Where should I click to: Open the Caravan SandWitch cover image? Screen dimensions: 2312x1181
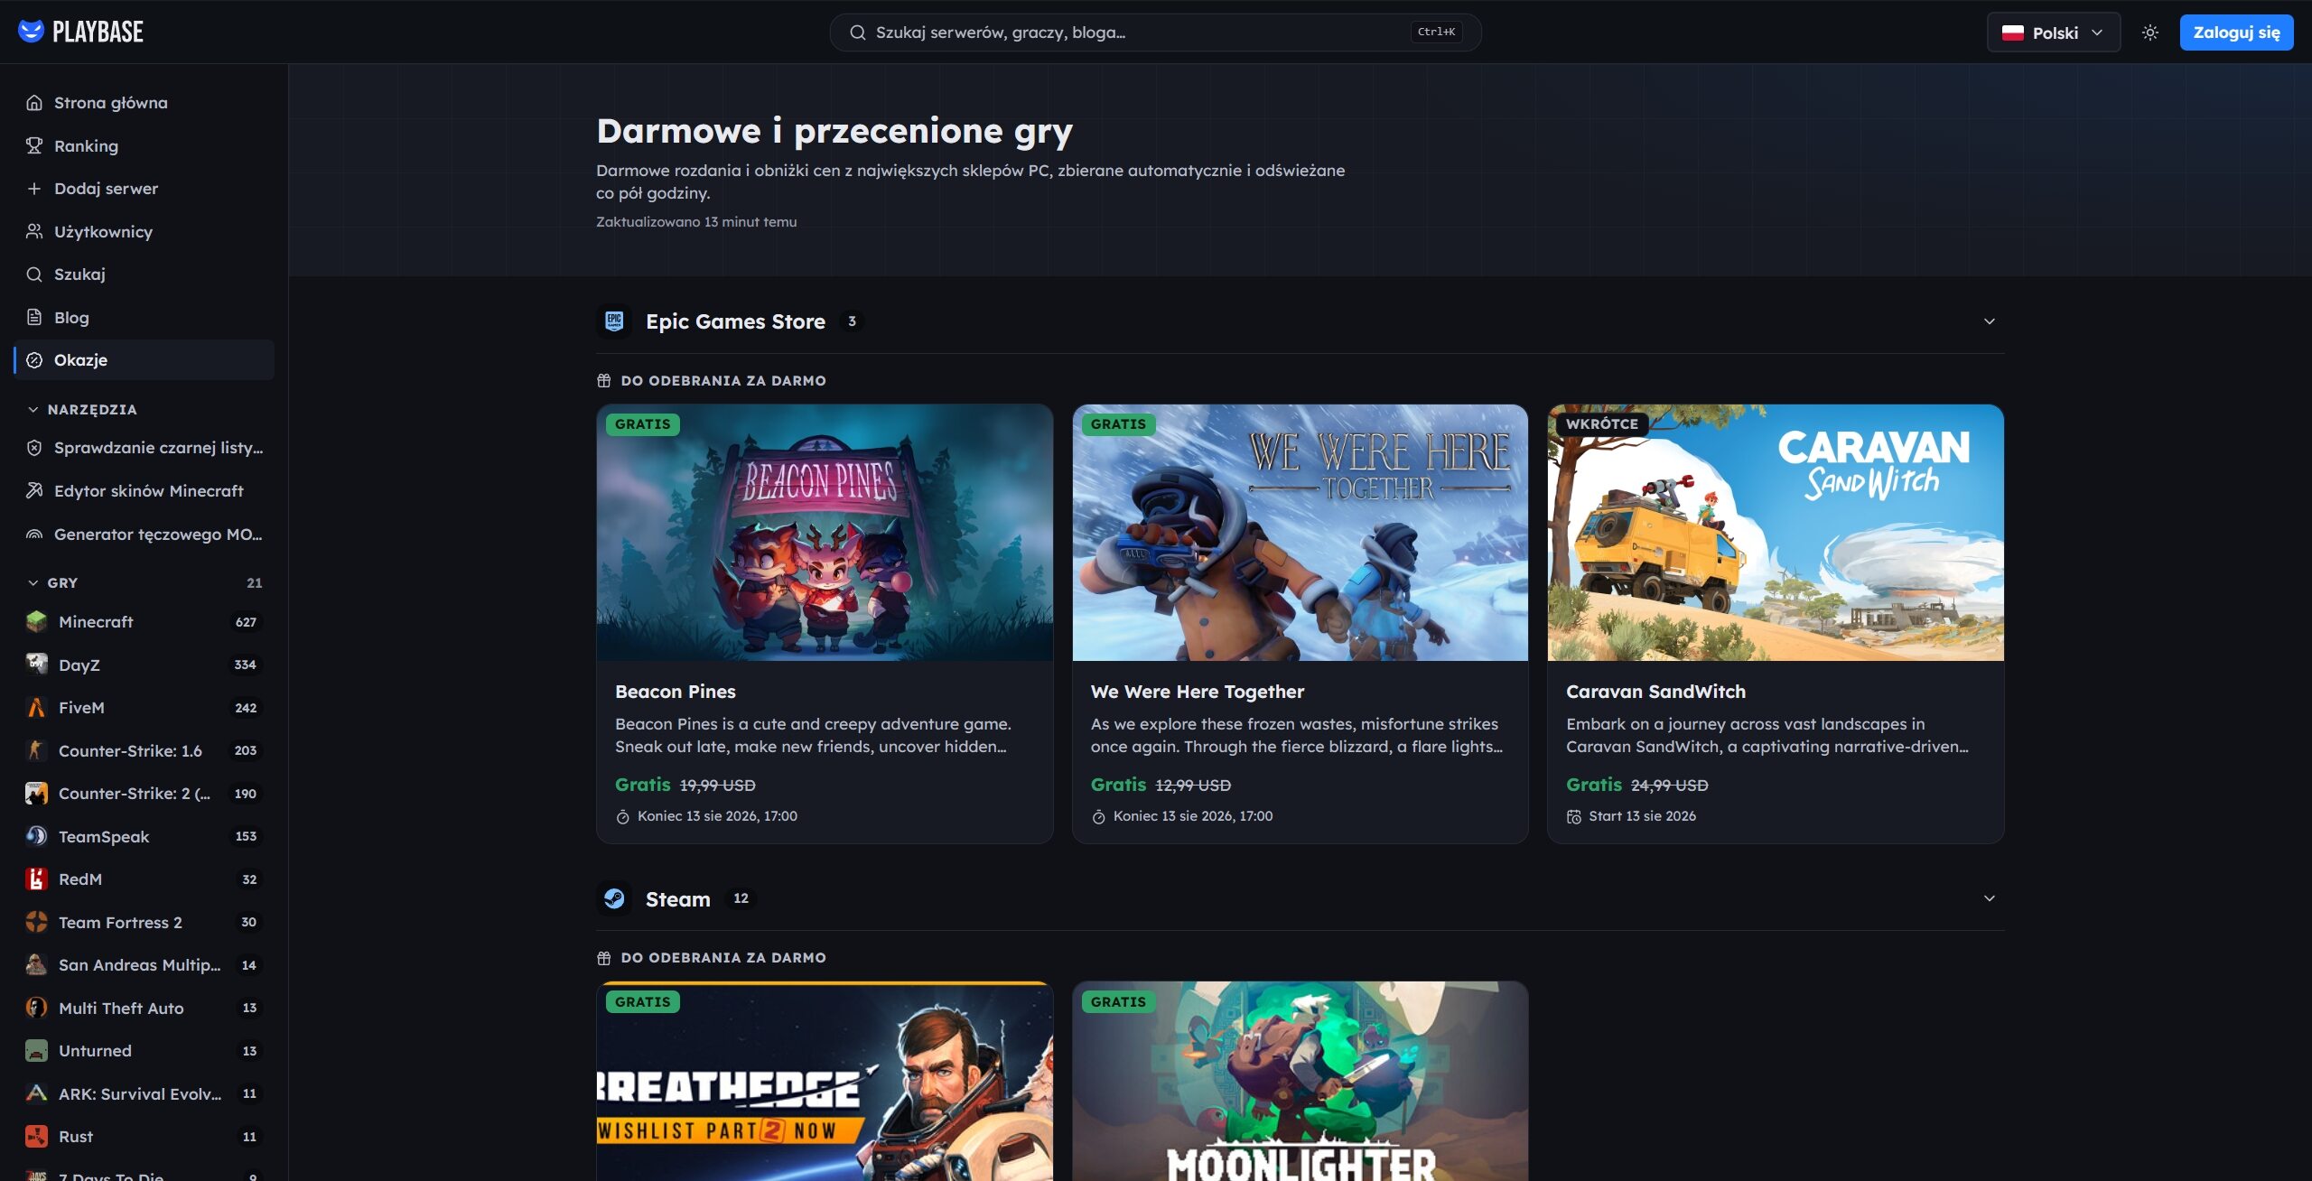(x=1776, y=533)
